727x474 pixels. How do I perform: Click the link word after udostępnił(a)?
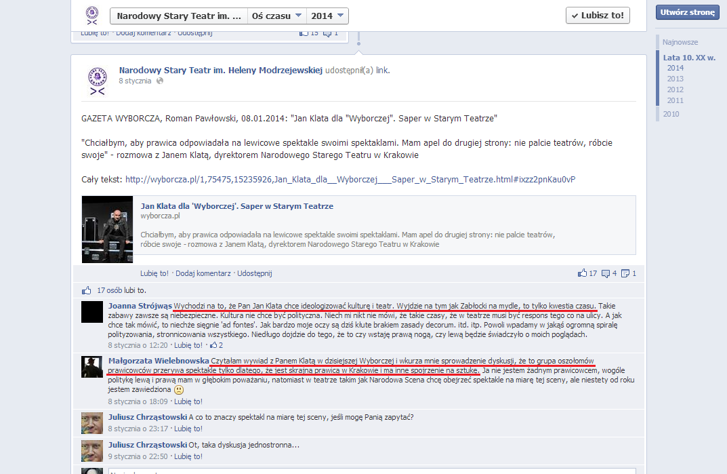coord(381,71)
